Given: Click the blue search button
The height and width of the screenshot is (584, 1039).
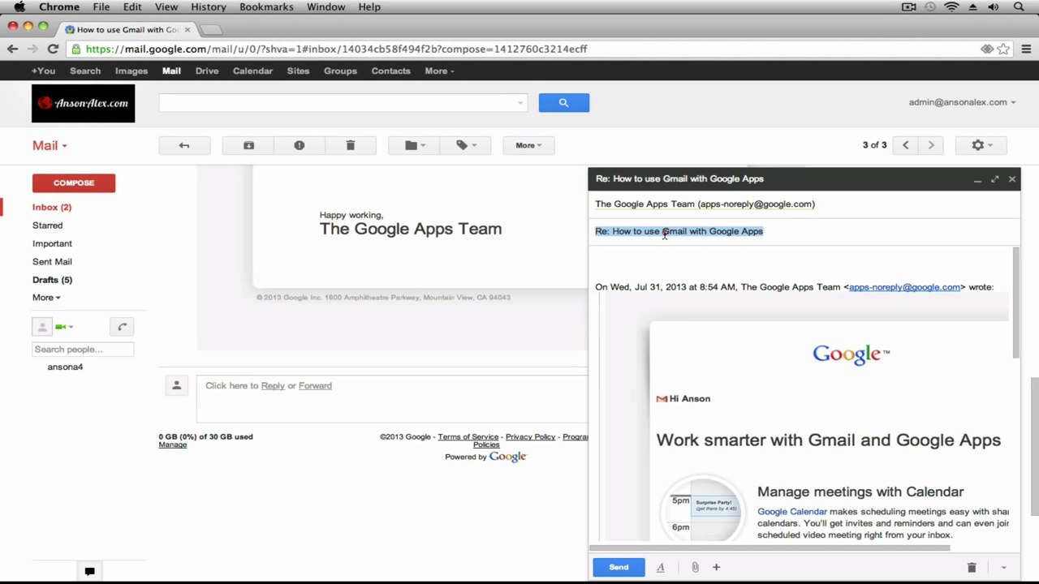Looking at the screenshot, I should [x=563, y=102].
